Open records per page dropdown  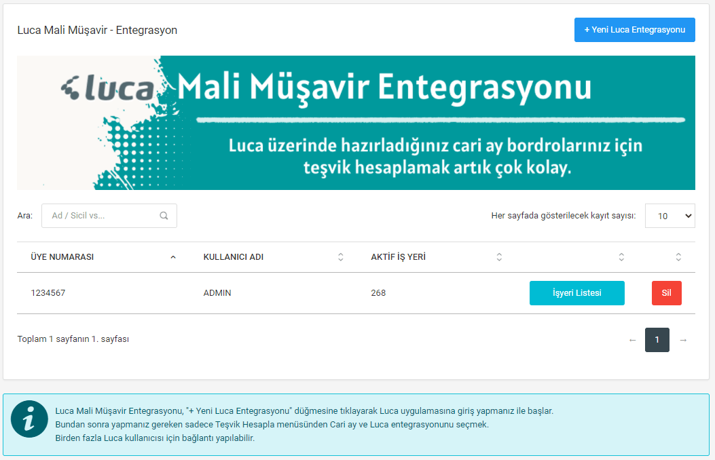tap(670, 216)
